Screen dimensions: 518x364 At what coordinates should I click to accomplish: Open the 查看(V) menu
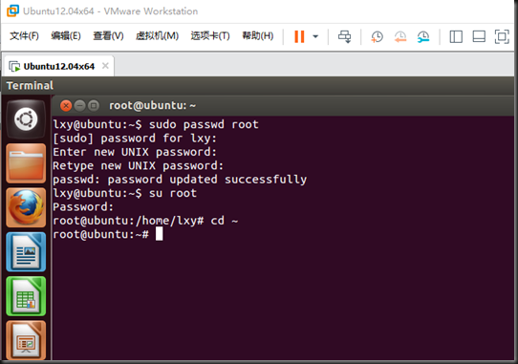(x=108, y=35)
